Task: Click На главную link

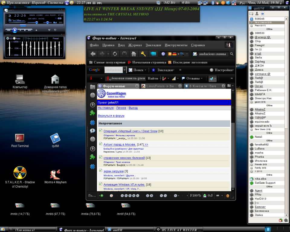Action: click(106, 108)
